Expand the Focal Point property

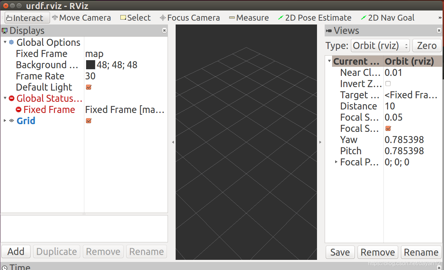click(x=336, y=162)
